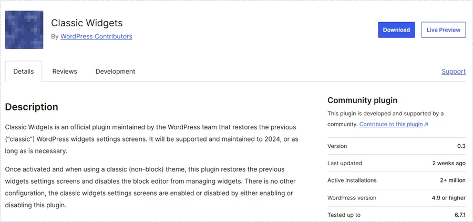Click the Description heading
Viewport: 473px width, 222px height.
(x=32, y=107)
